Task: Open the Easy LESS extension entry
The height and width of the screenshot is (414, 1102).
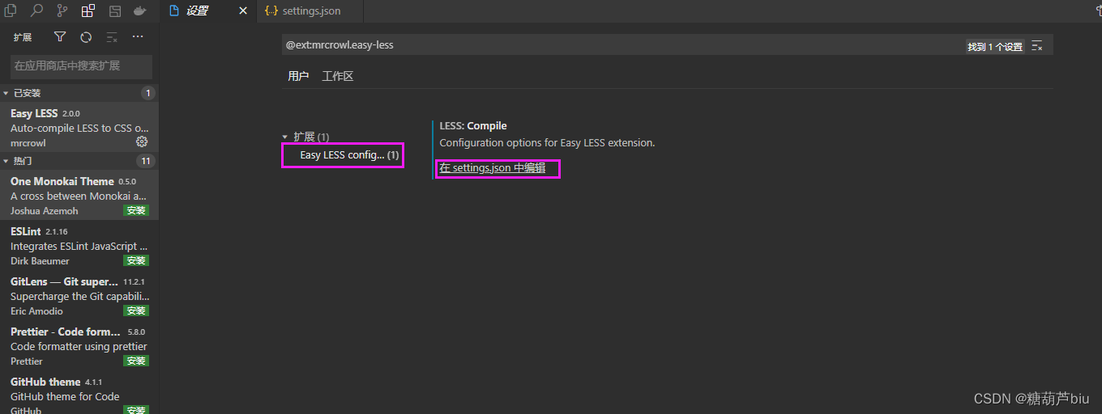Action: pos(79,128)
